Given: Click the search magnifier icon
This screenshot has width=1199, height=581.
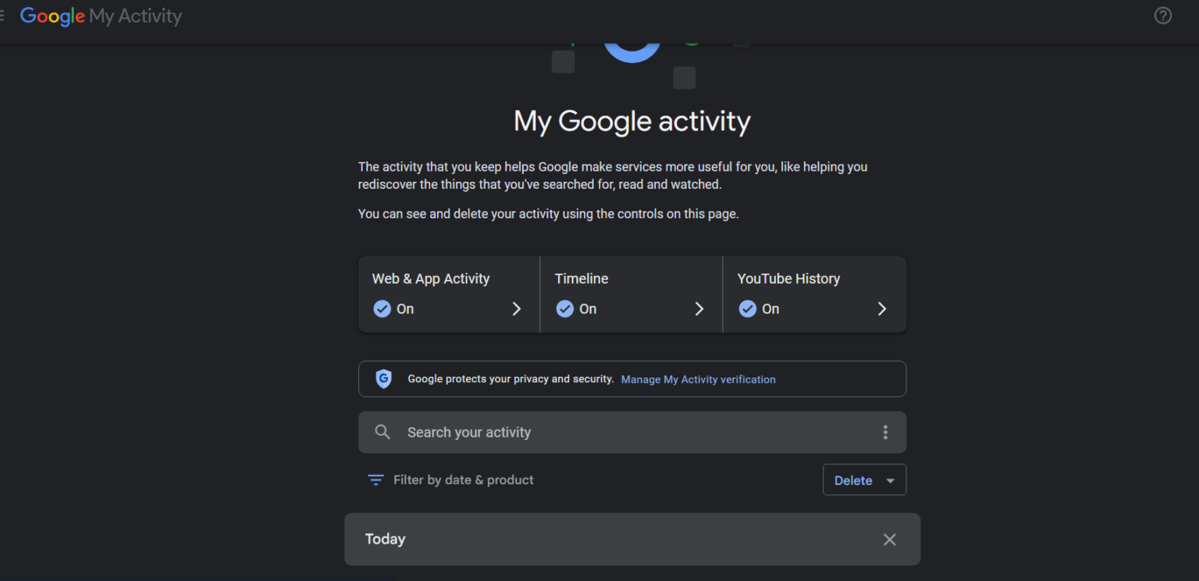Looking at the screenshot, I should (382, 431).
